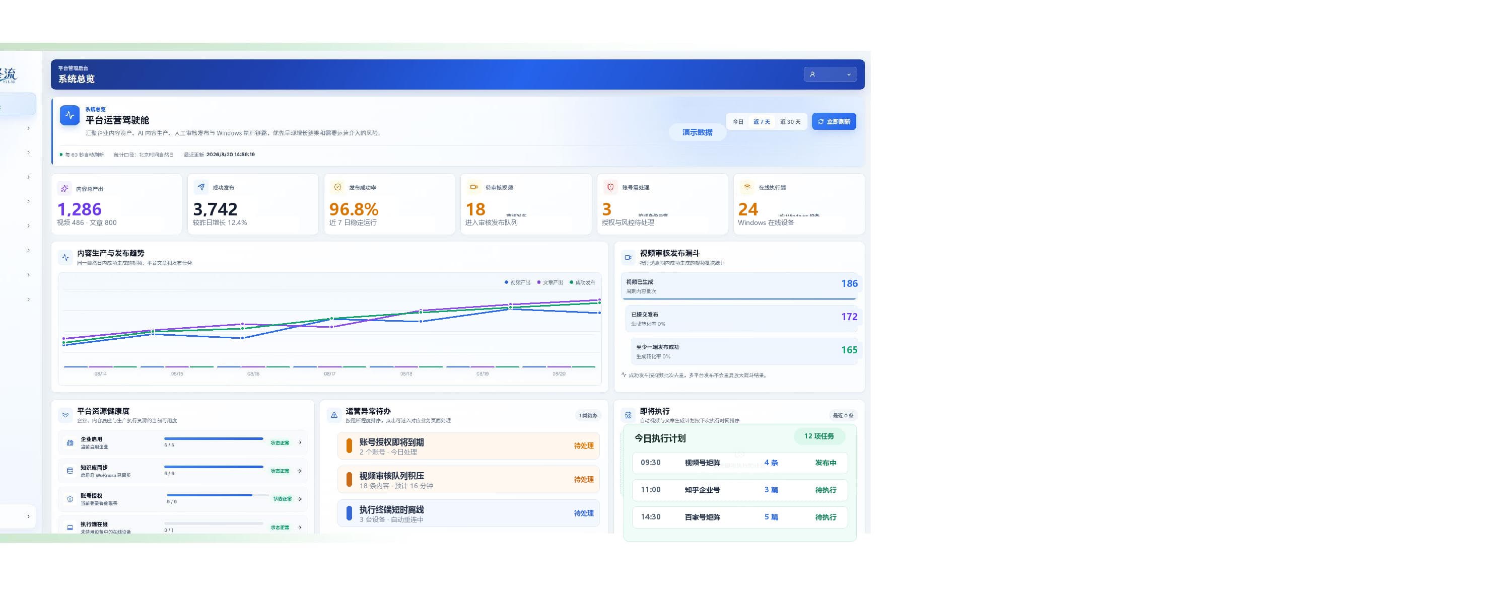The height and width of the screenshot is (604, 1511).
Task: Toggle the 视频产出 legend series
Action: coord(517,283)
